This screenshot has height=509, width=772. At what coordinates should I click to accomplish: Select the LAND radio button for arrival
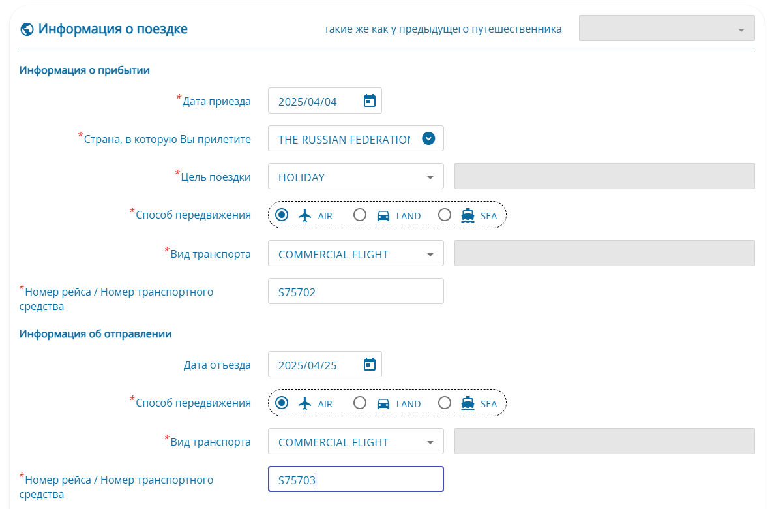coord(360,215)
